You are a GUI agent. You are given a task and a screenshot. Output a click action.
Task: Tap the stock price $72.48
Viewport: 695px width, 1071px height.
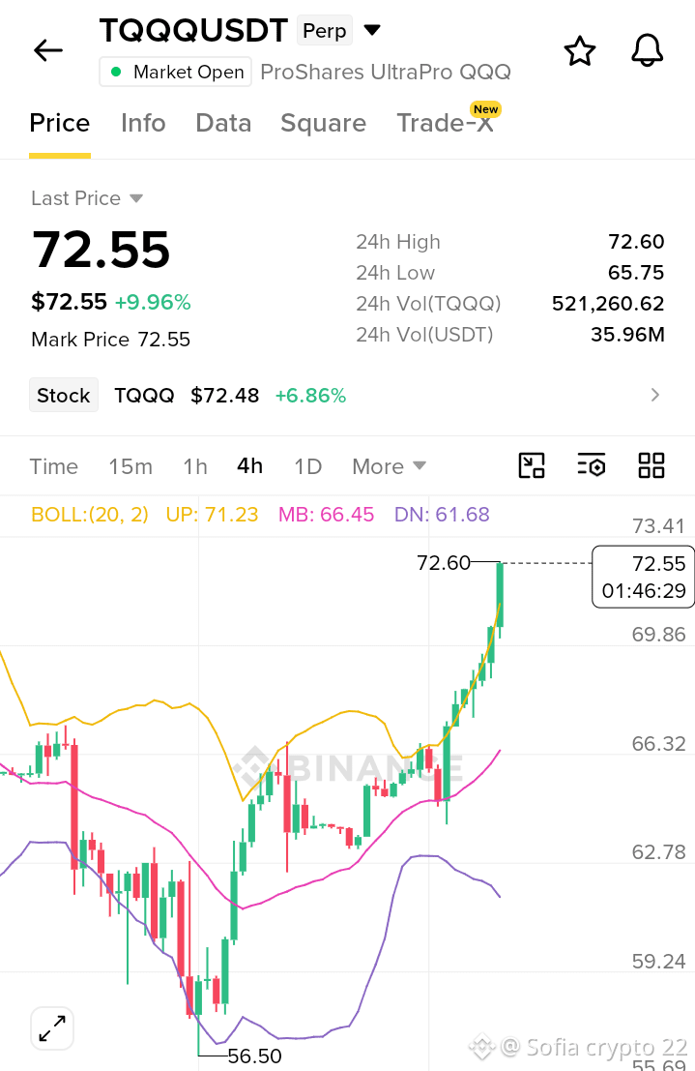pyautogui.click(x=225, y=396)
